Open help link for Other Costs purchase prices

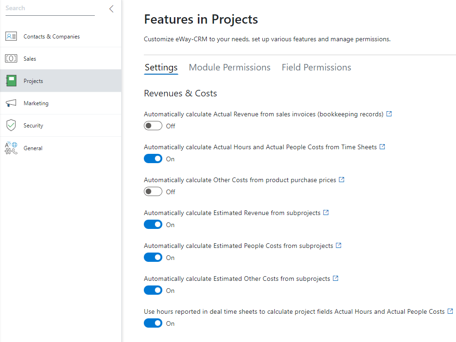tap(342, 180)
